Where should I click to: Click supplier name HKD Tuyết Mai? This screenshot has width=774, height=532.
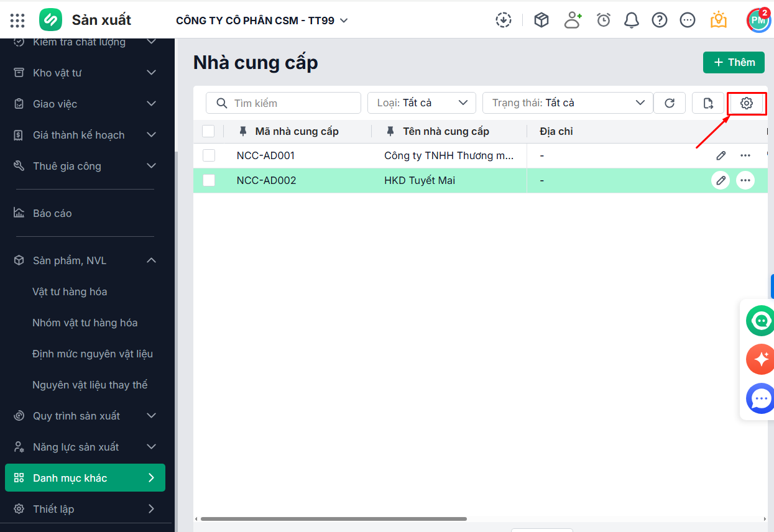coord(420,180)
